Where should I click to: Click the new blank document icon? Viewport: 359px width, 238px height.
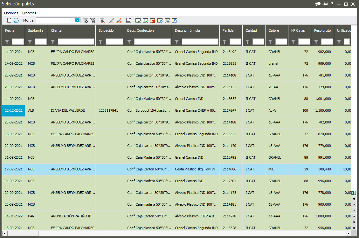[9, 20]
